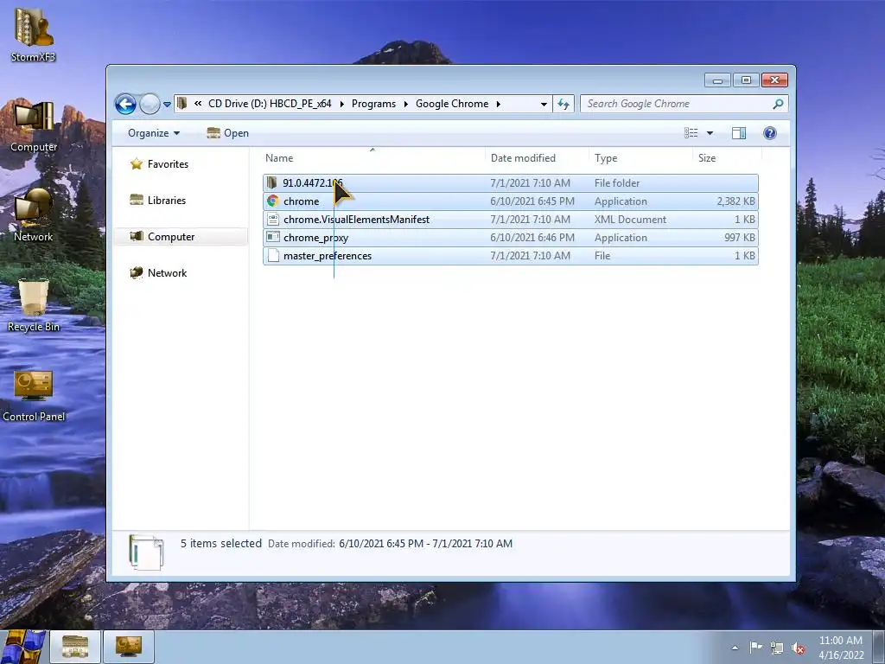Click the muted volume tray icon

pyautogui.click(x=798, y=648)
